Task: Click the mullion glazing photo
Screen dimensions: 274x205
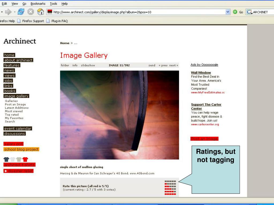Action: pos(120,115)
